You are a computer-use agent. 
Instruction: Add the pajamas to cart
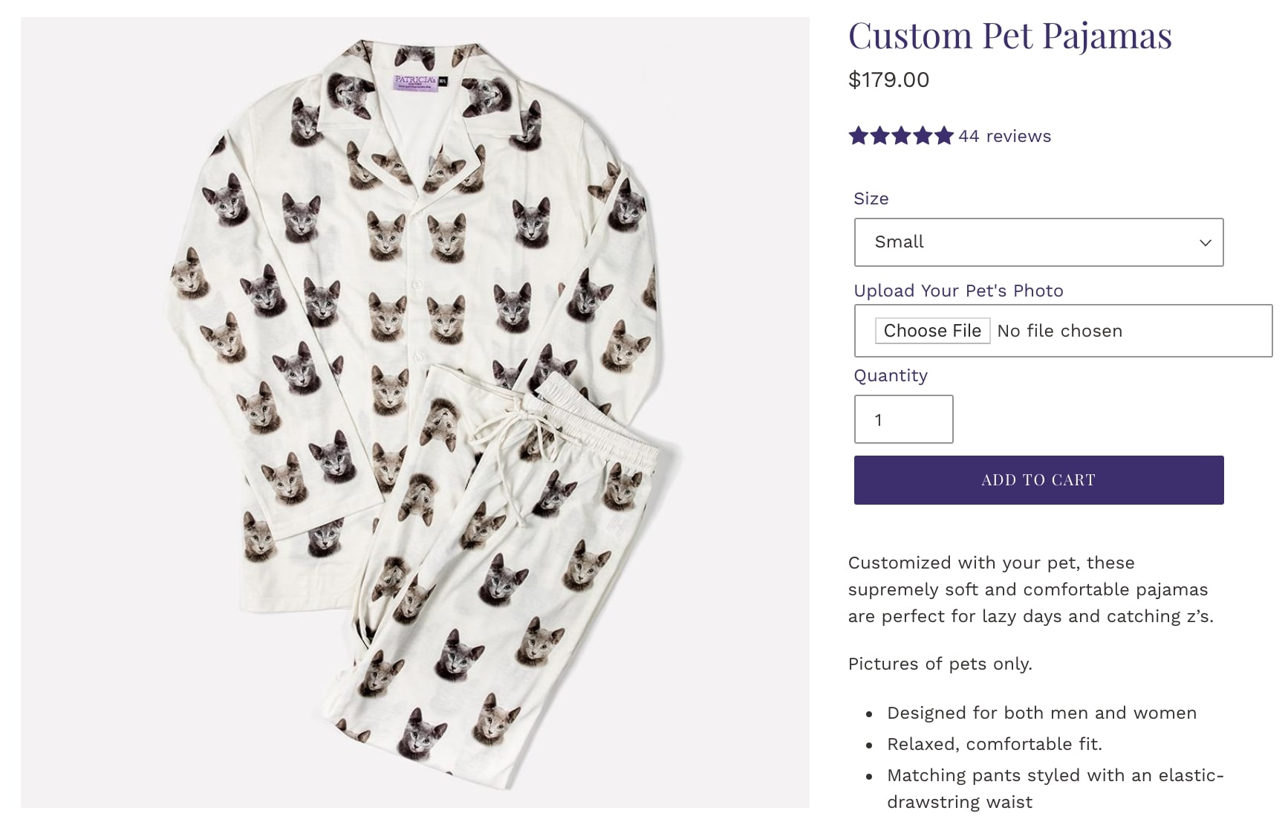pos(1038,480)
